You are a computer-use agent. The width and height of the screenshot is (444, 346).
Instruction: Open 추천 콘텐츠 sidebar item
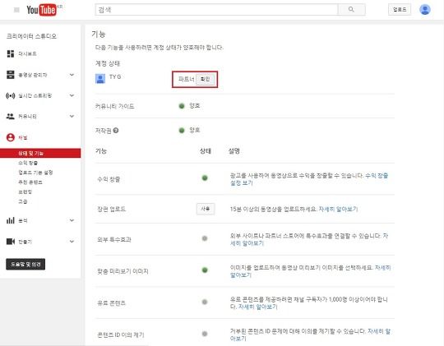point(30,182)
